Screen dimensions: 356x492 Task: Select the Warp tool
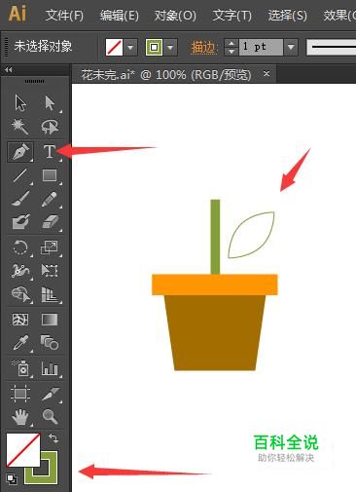(x=20, y=271)
